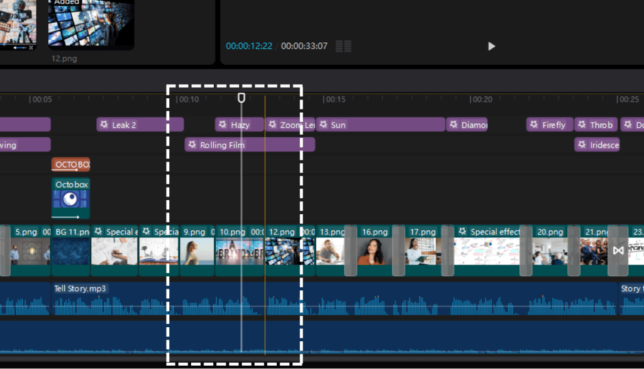Viewport: 644px width, 369px height.
Task: Click the current timecode 00:00:12:22
Action: point(249,46)
